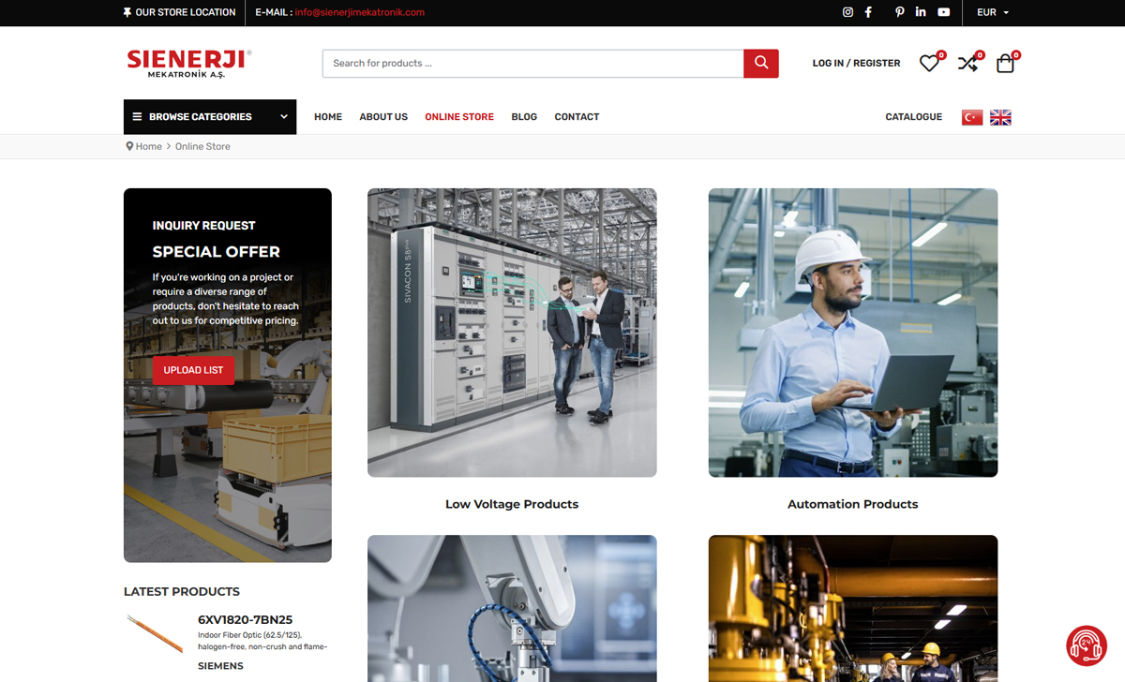Click the Automation Products title

coord(853,504)
